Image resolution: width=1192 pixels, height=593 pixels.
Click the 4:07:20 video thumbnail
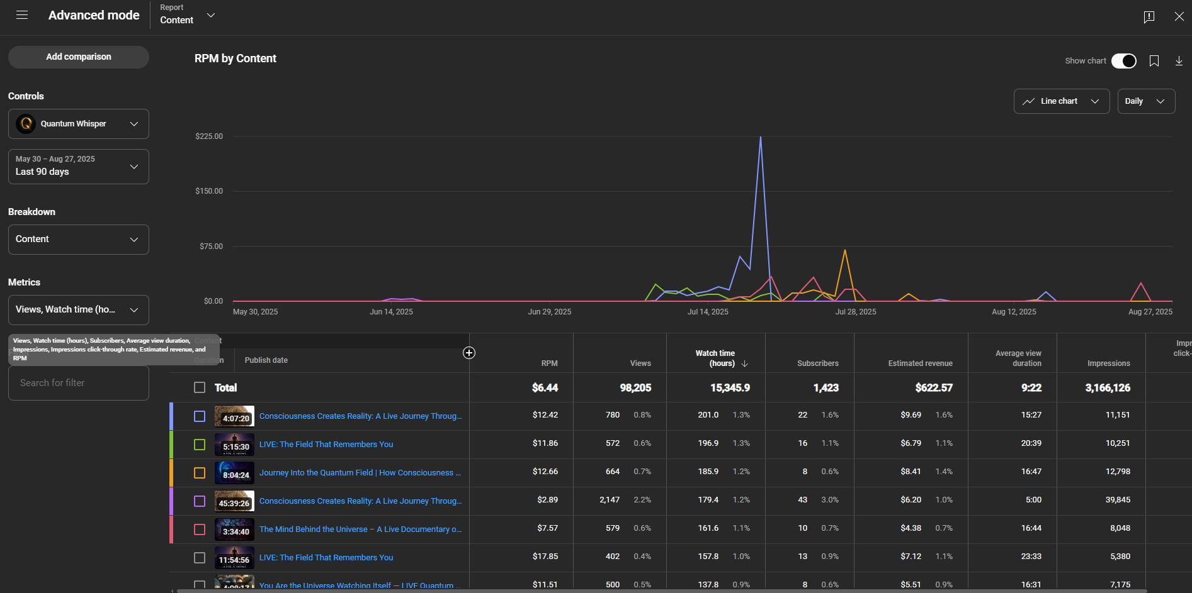click(234, 416)
